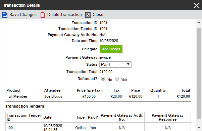
Task: Click the vertical scrollbar thumb
Action: tap(199, 73)
